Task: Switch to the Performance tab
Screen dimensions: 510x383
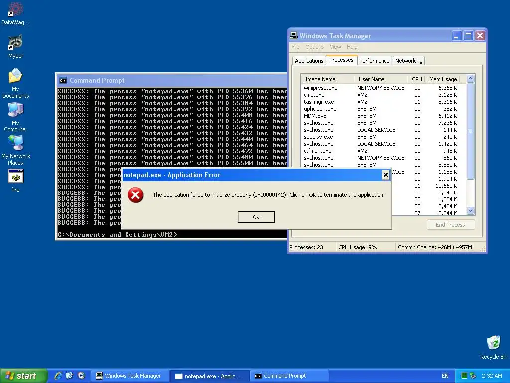Action: (375, 60)
